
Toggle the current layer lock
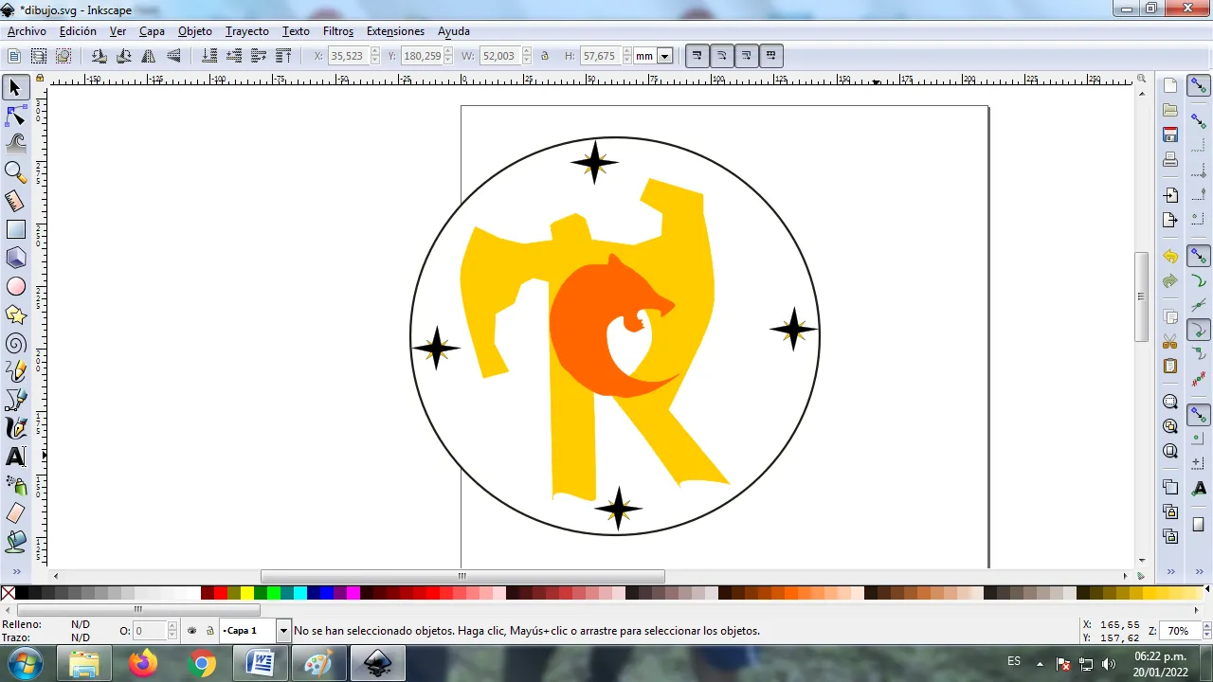coord(210,631)
